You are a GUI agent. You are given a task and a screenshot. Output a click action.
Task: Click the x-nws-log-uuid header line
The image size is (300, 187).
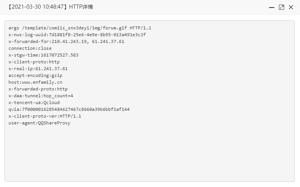click(77, 35)
